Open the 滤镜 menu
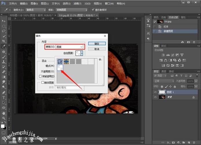Viewport: 201px width, 145px height. pos(77,4)
